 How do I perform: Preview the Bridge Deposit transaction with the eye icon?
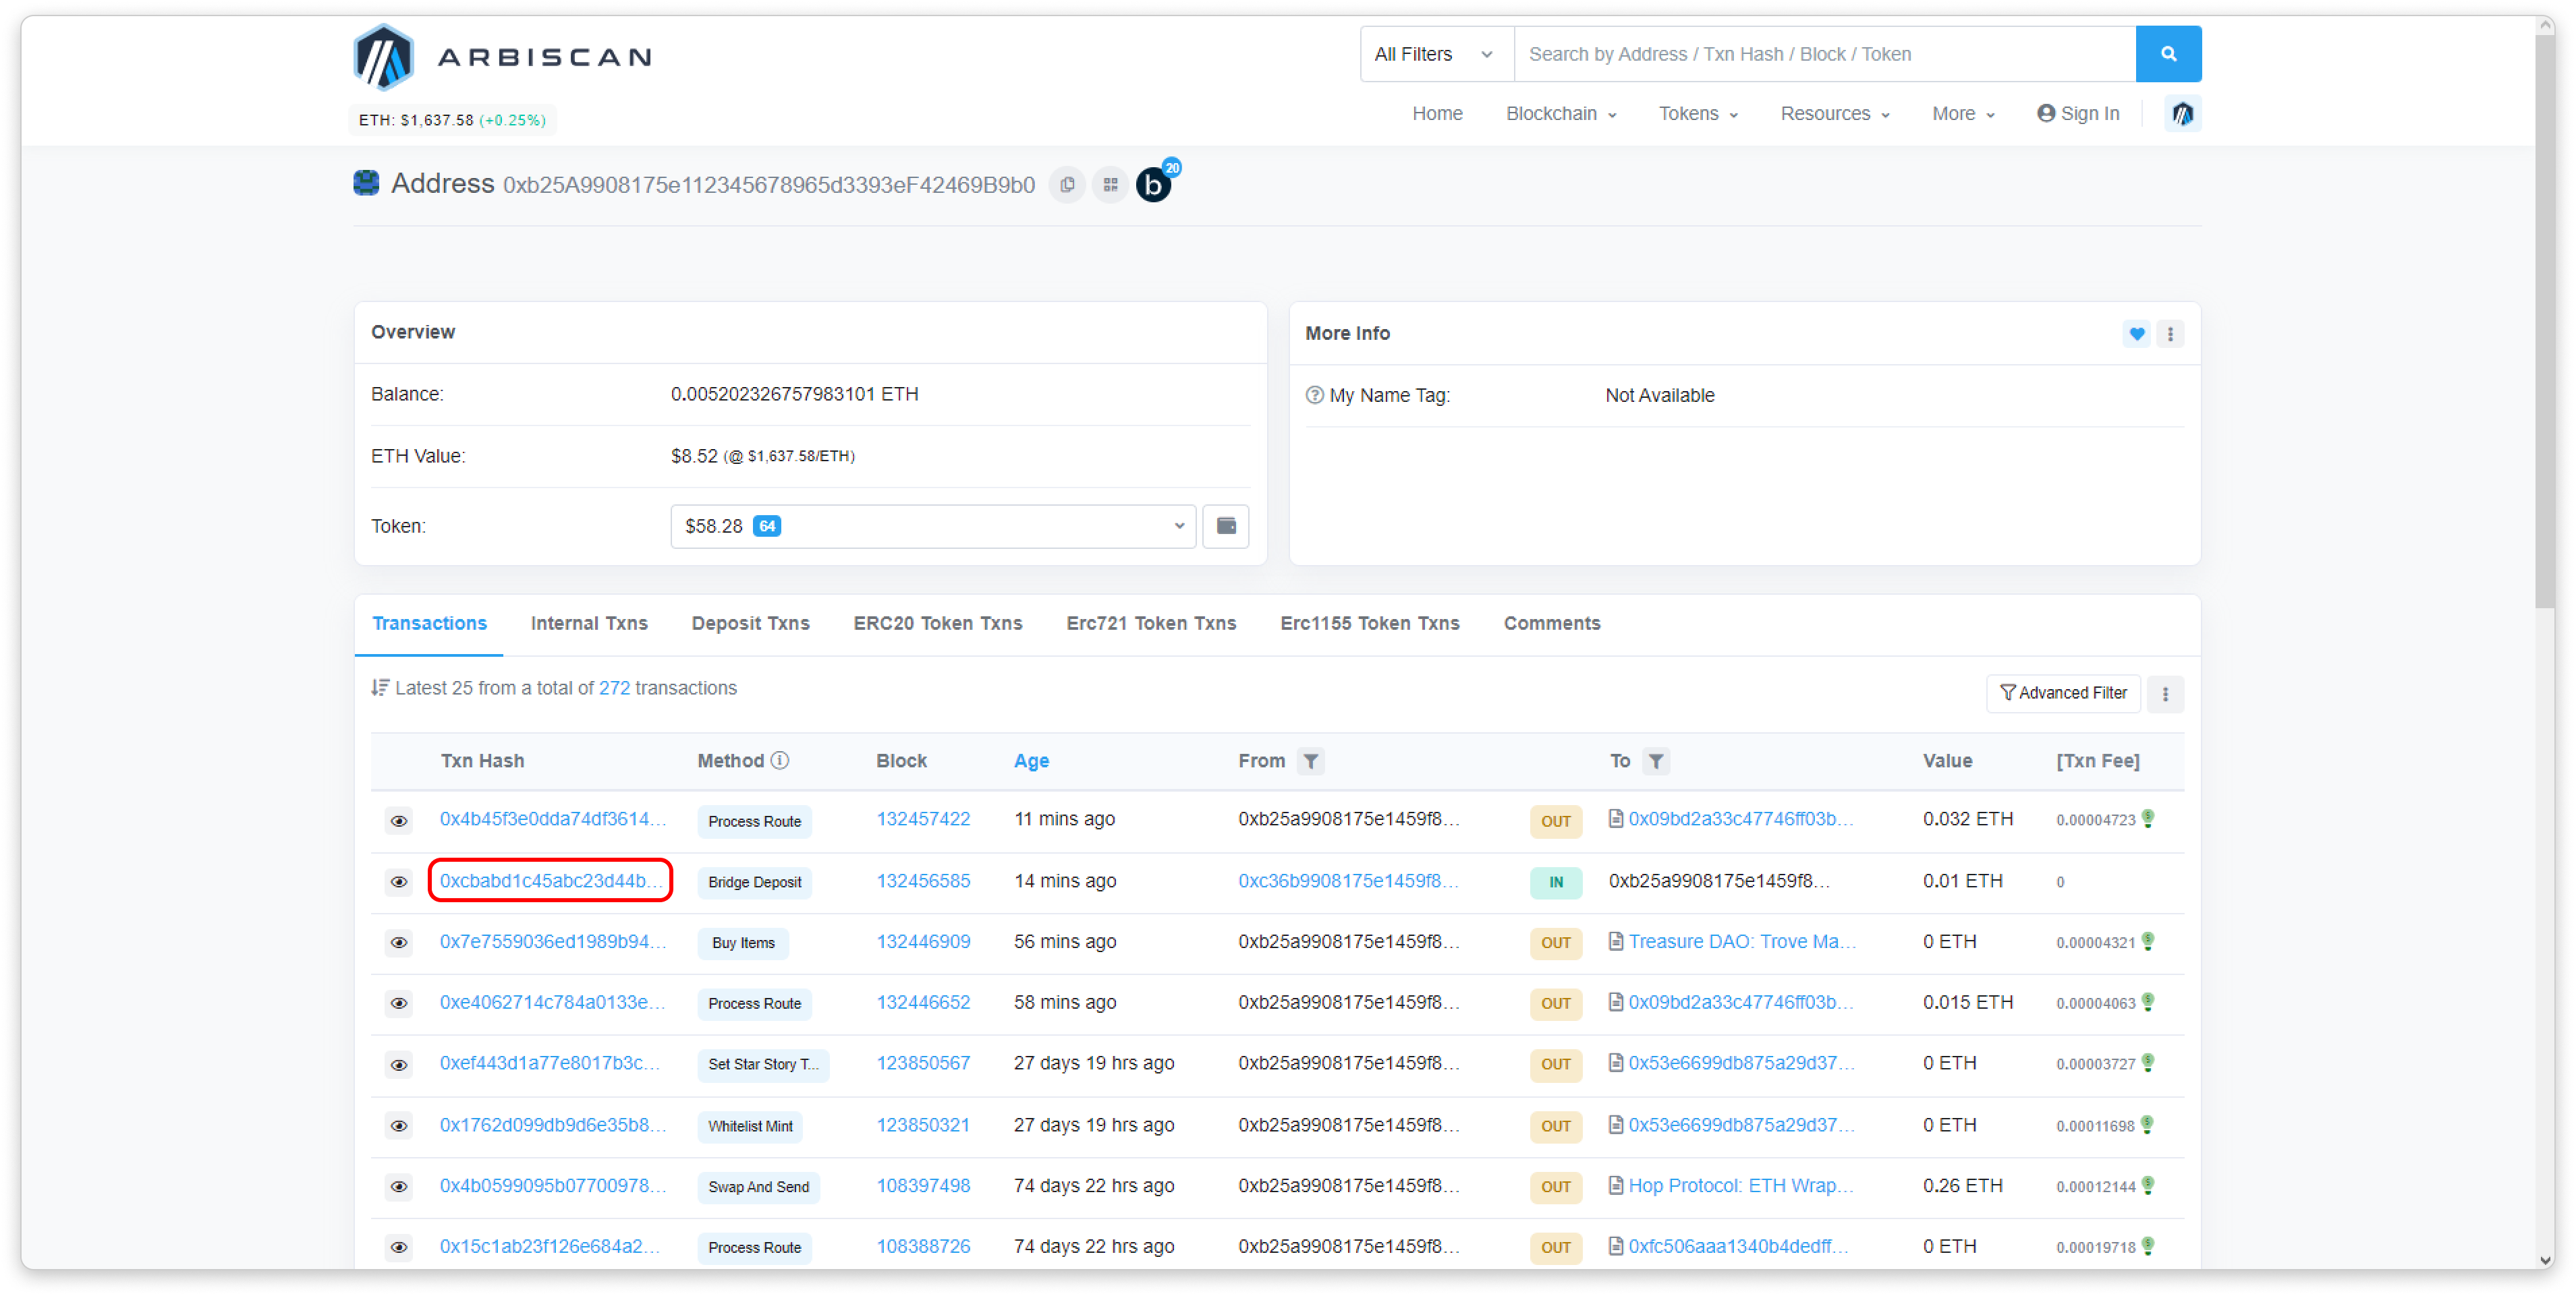click(399, 883)
